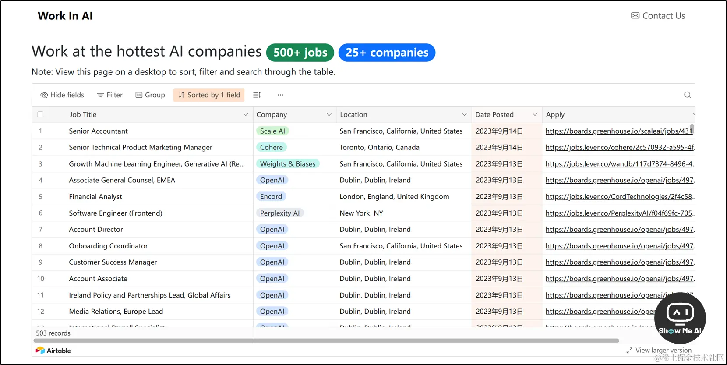The image size is (727, 365).
Task: Toggle the select-all checkbox in header
Action: tap(40, 114)
